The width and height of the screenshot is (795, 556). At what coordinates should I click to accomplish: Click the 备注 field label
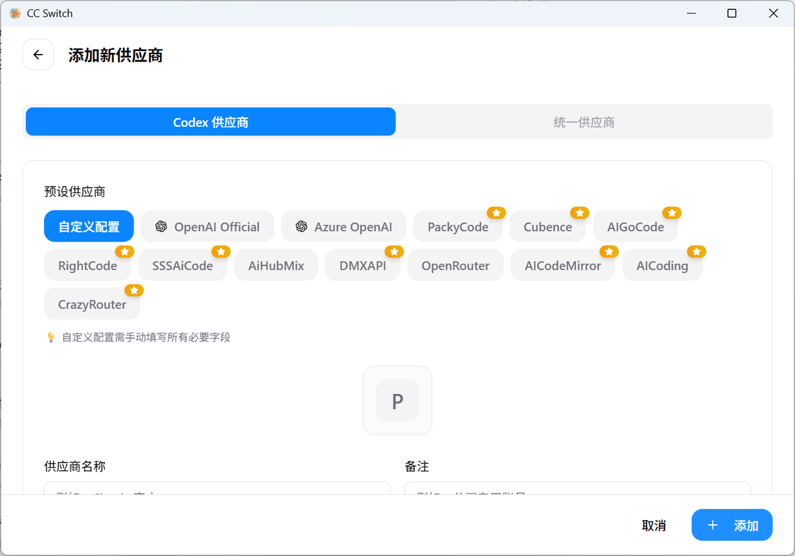(x=417, y=466)
